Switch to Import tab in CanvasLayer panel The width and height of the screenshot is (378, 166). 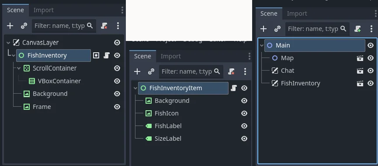click(43, 10)
